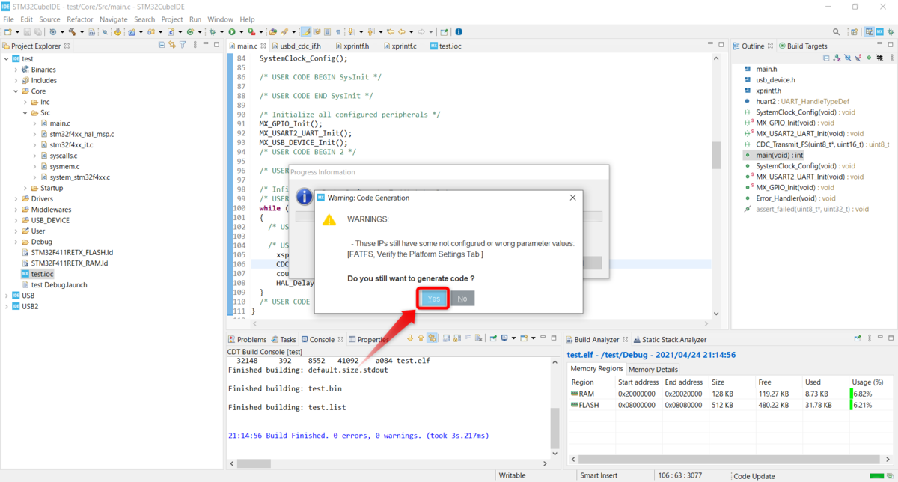Open the Open Perspective icon
Image resolution: width=898 pixels, height=482 pixels.
pyautogui.click(x=855, y=32)
